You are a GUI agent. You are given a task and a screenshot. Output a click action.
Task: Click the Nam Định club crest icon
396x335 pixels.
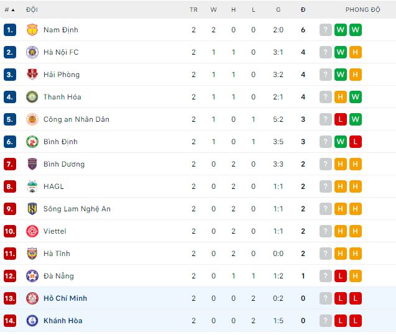(32, 30)
